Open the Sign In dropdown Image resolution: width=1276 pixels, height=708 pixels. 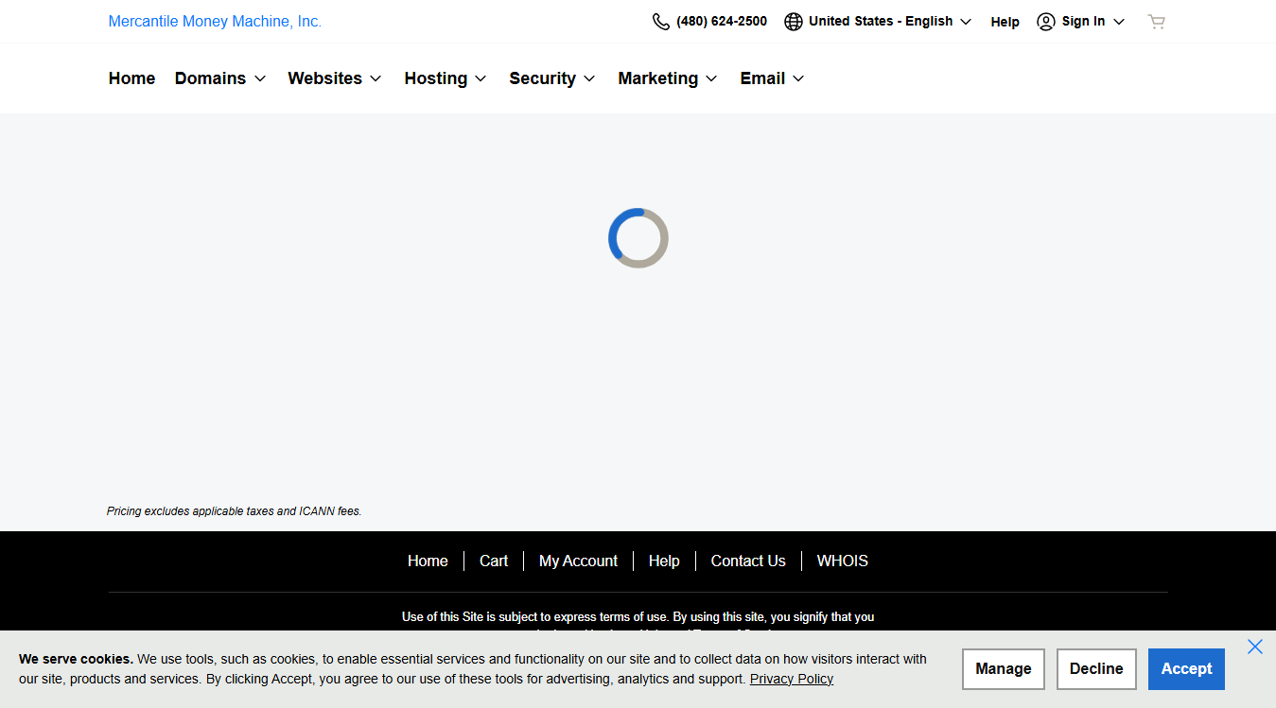1081,22
